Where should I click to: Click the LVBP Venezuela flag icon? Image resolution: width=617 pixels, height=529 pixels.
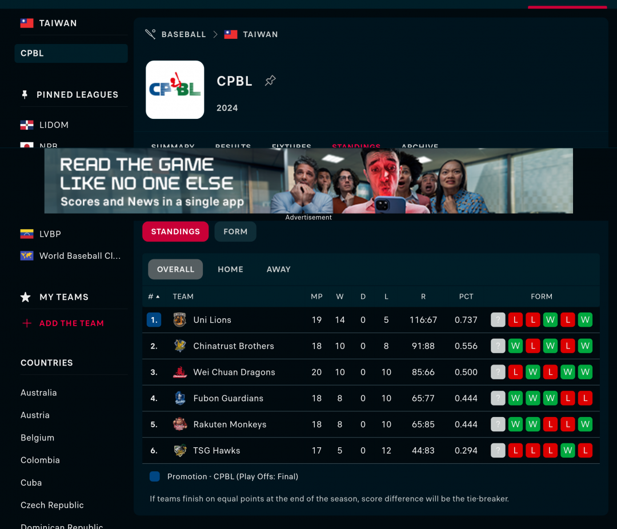click(x=27, y=234)
